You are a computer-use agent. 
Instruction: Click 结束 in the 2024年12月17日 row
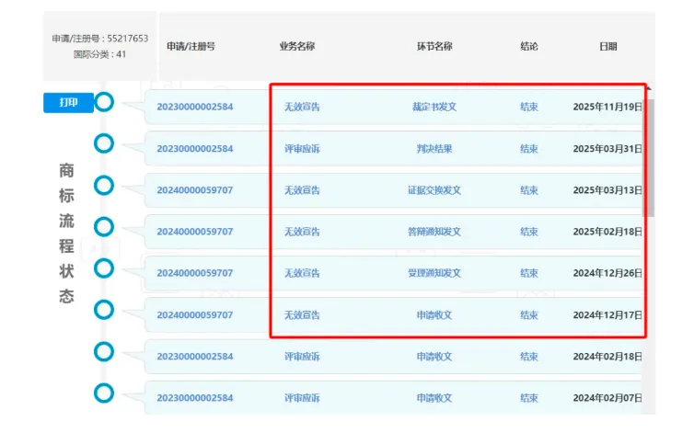click(x=529, y=315)
